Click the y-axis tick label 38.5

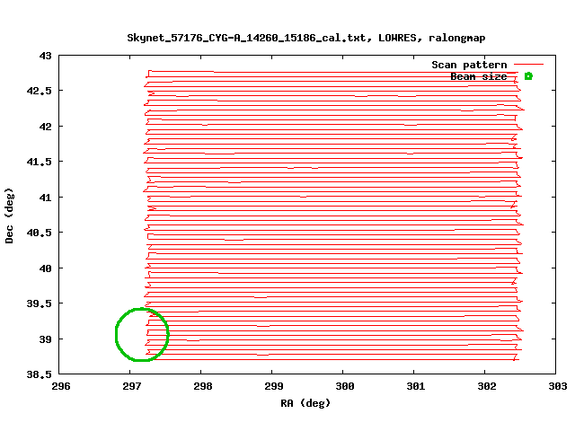point(40,374)
